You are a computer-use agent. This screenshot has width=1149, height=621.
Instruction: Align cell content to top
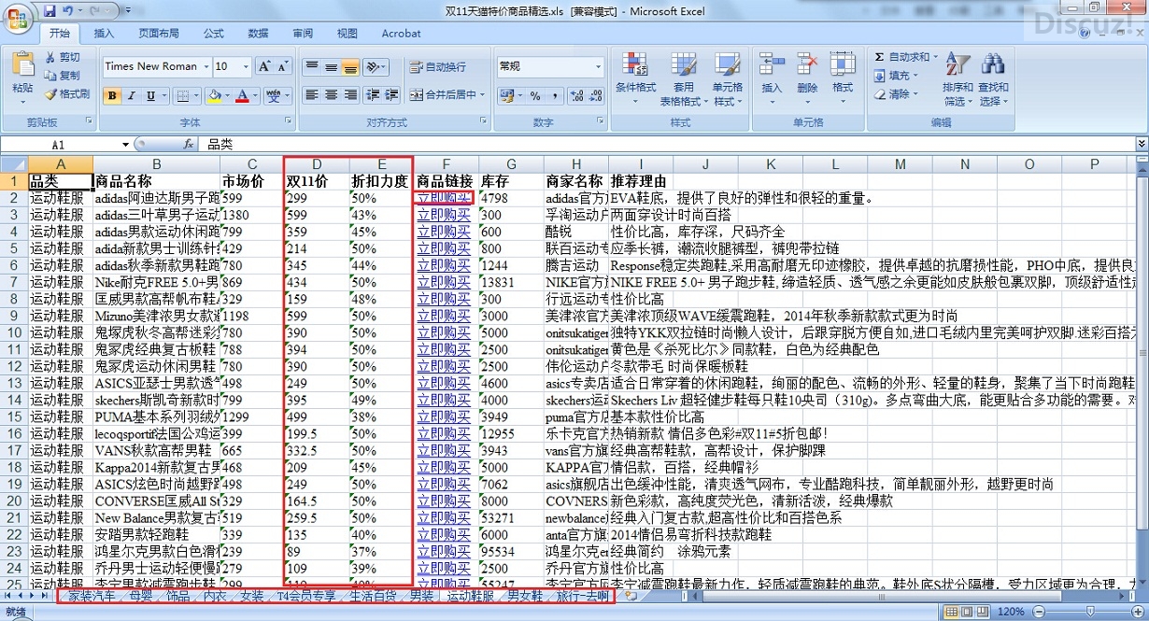tap(312, 67)
